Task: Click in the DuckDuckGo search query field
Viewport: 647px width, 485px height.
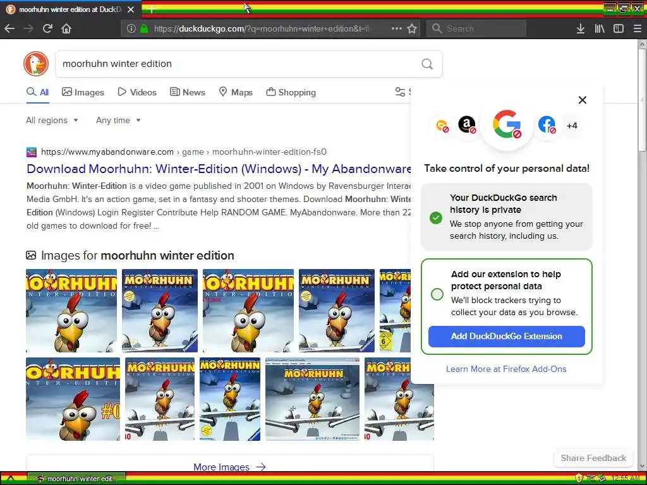Action: [235, 64]
